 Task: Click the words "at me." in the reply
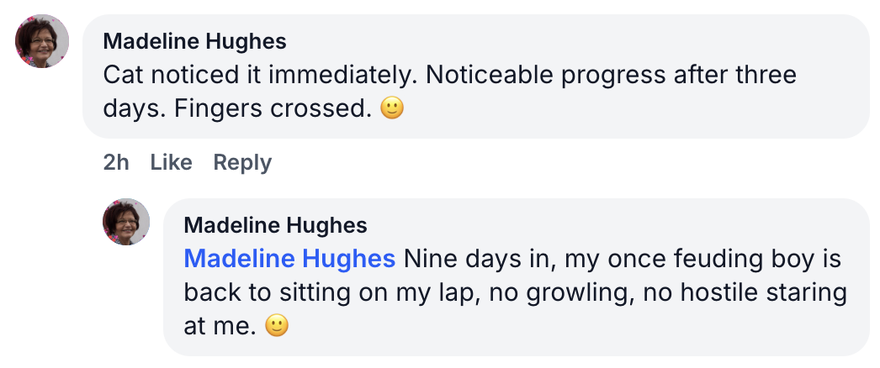pyautogui.click(x=220, y=326)
